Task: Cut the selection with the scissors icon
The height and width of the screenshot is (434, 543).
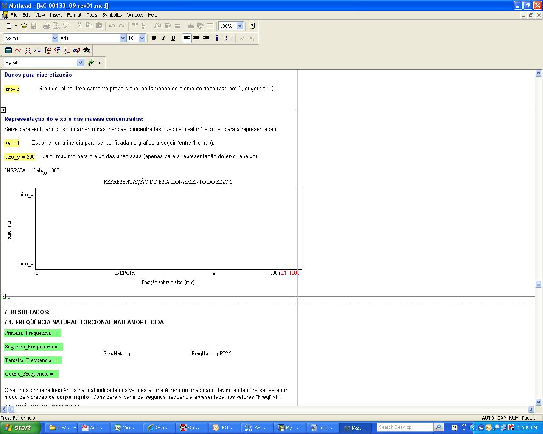Action: (79, 26)
